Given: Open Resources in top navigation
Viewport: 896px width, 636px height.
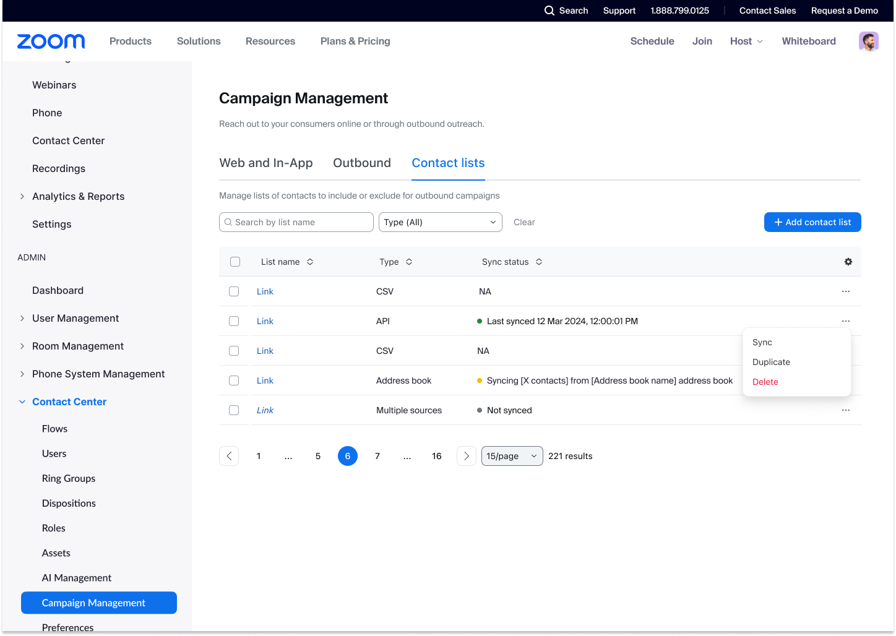Looking at the screenshot, I should tap(270, 41).
